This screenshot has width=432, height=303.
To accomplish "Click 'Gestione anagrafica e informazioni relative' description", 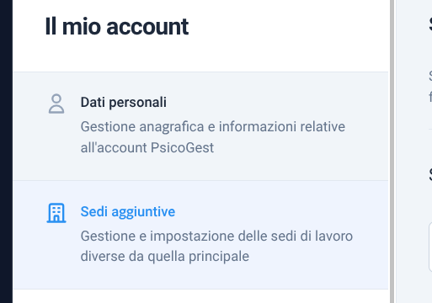I will pyautogui.click(x=213, y=126).
